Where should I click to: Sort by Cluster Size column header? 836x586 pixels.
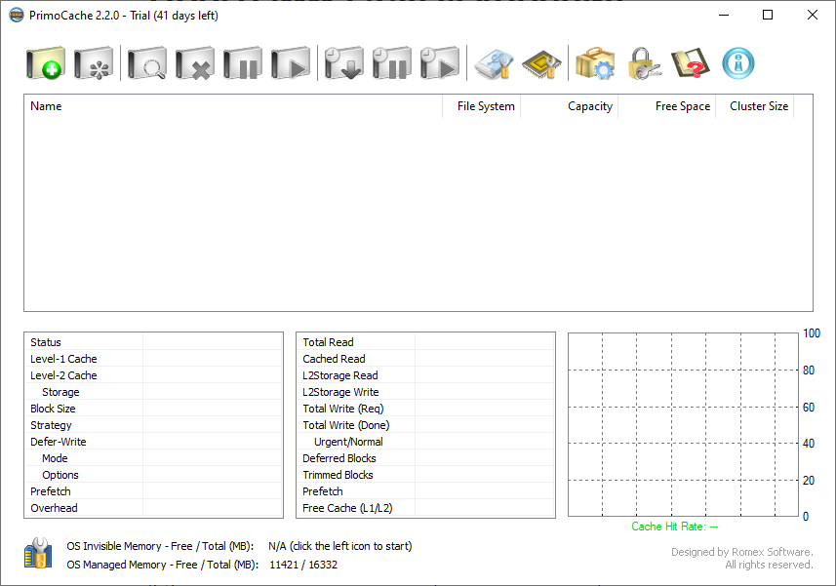[755, 106]
